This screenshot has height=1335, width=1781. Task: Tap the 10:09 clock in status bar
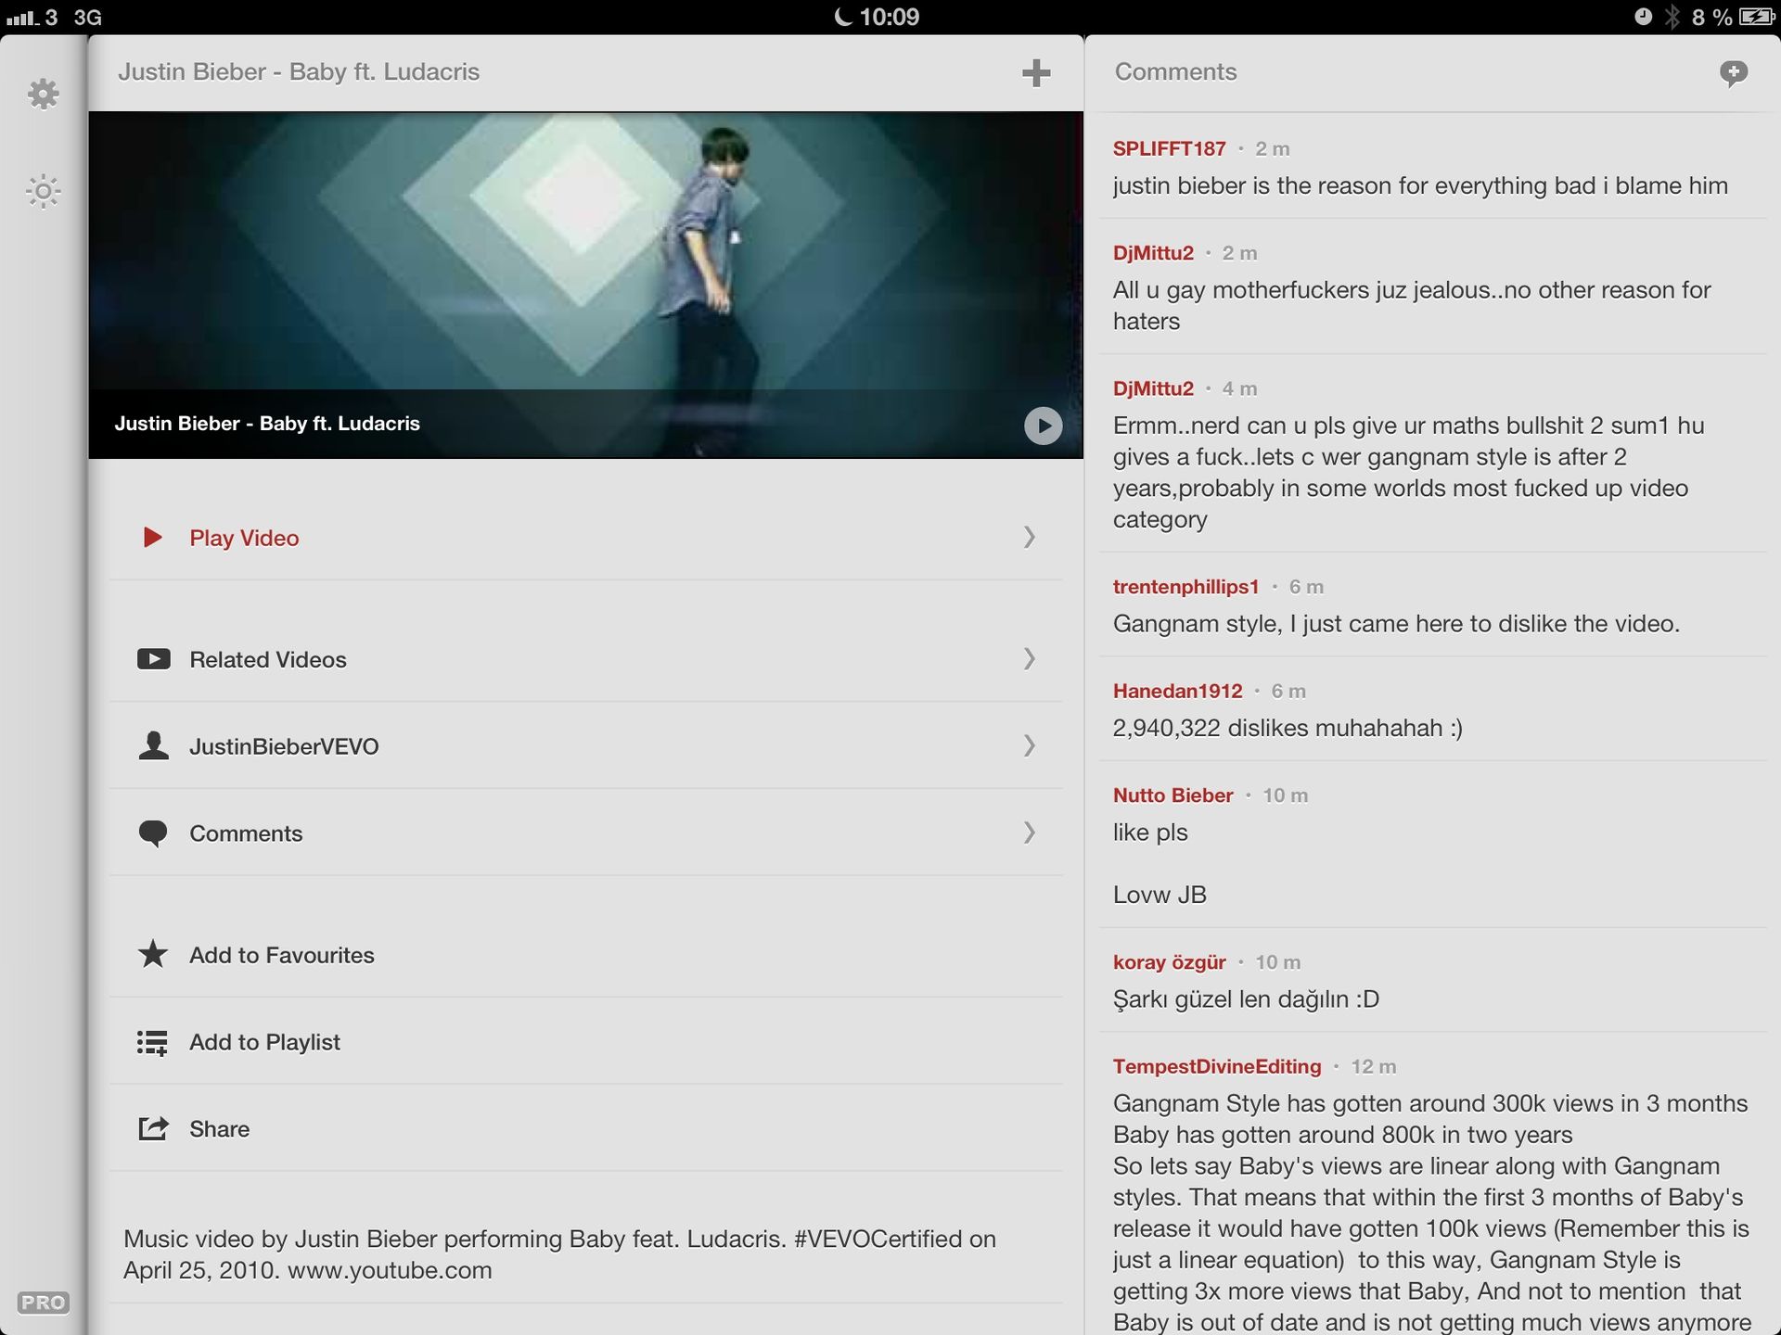coord(890,17)
